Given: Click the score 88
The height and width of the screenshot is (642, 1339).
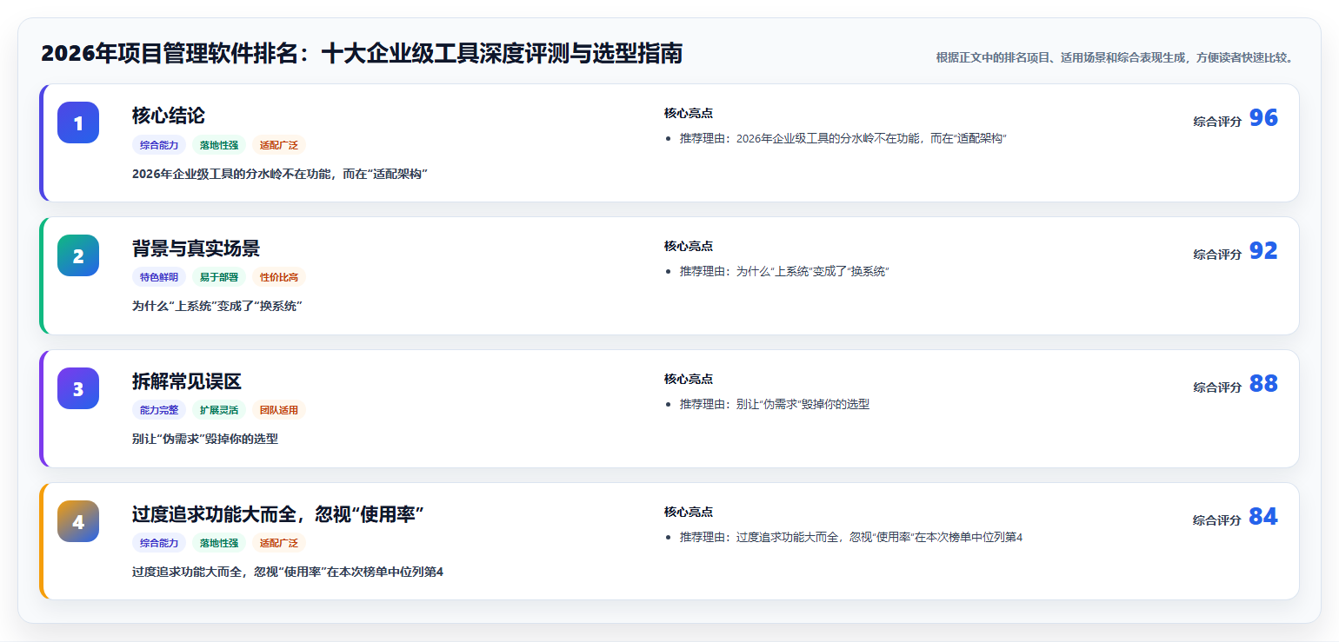Looking at the screenshot, I should click(x=1263, y=384).
